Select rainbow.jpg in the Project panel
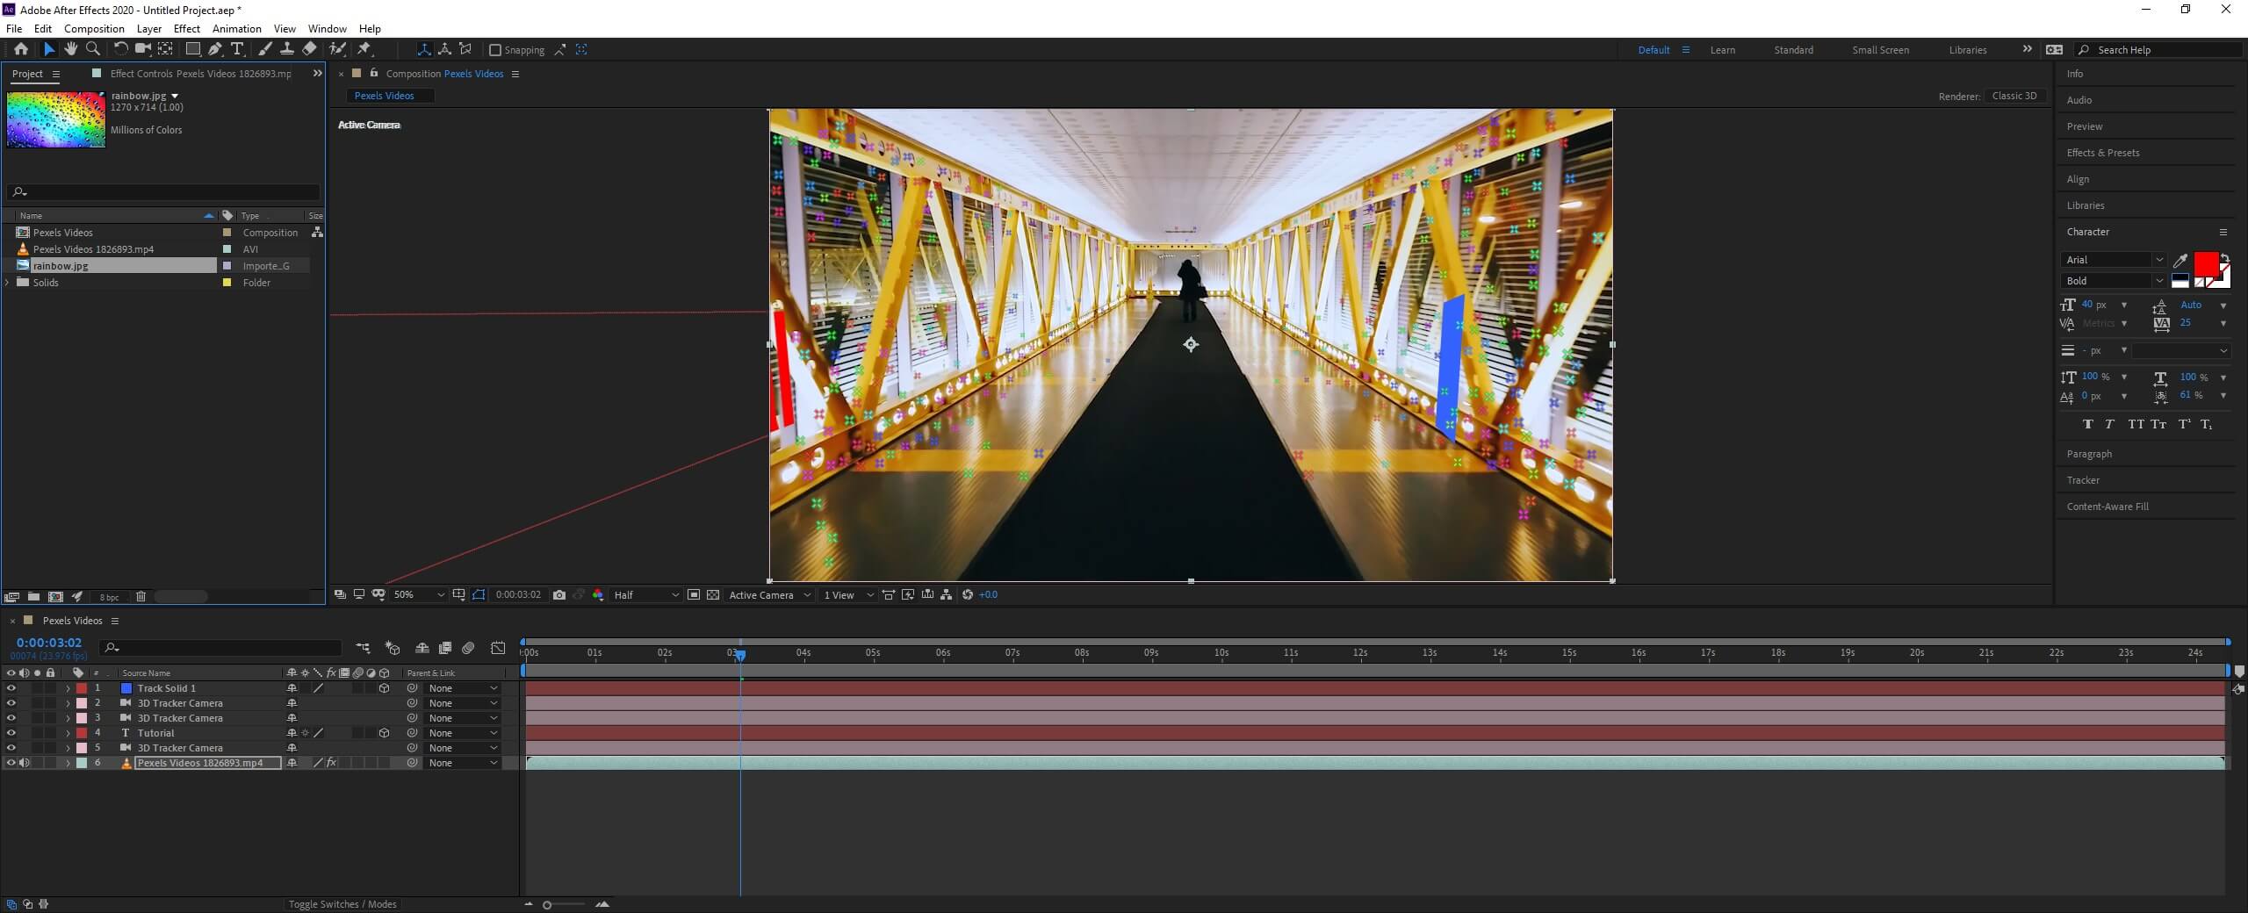Image resolution: width=2248 pixels, height=913 pixels. point(61,266)
